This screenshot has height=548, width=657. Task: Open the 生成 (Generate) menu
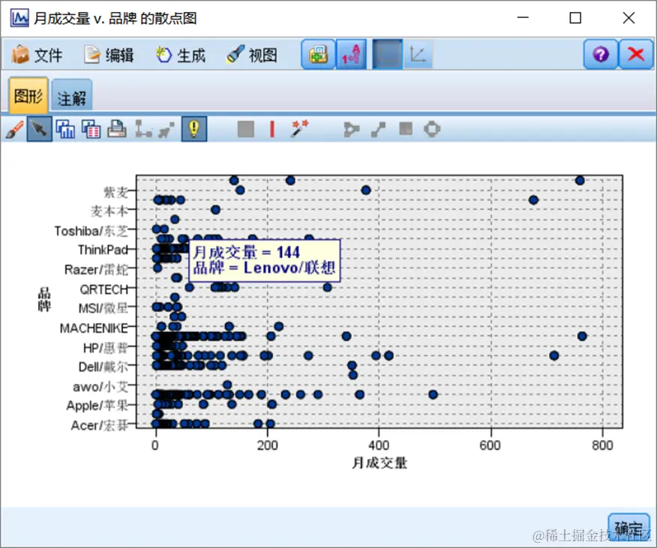(x=181, y=55)
